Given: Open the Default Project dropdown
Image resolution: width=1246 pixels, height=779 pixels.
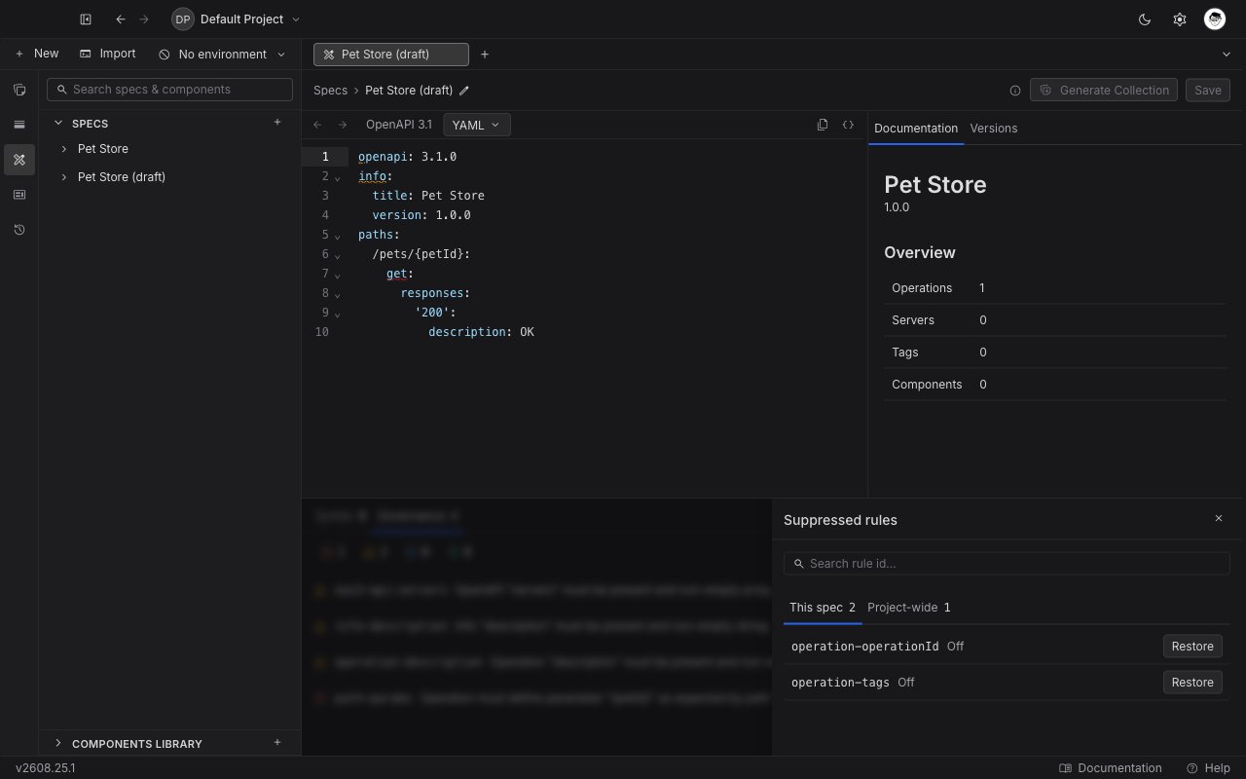Looking at the screenshot, I should tap(236, 19).
